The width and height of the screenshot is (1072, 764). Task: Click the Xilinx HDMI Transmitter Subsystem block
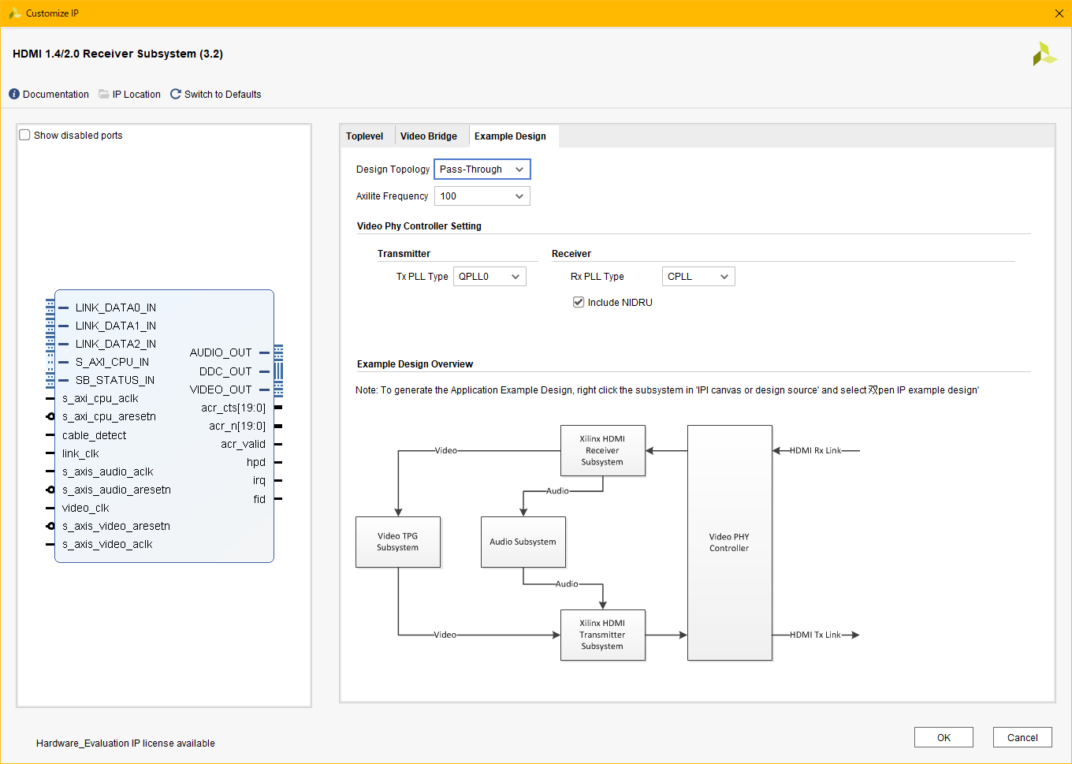click(603, 635)
